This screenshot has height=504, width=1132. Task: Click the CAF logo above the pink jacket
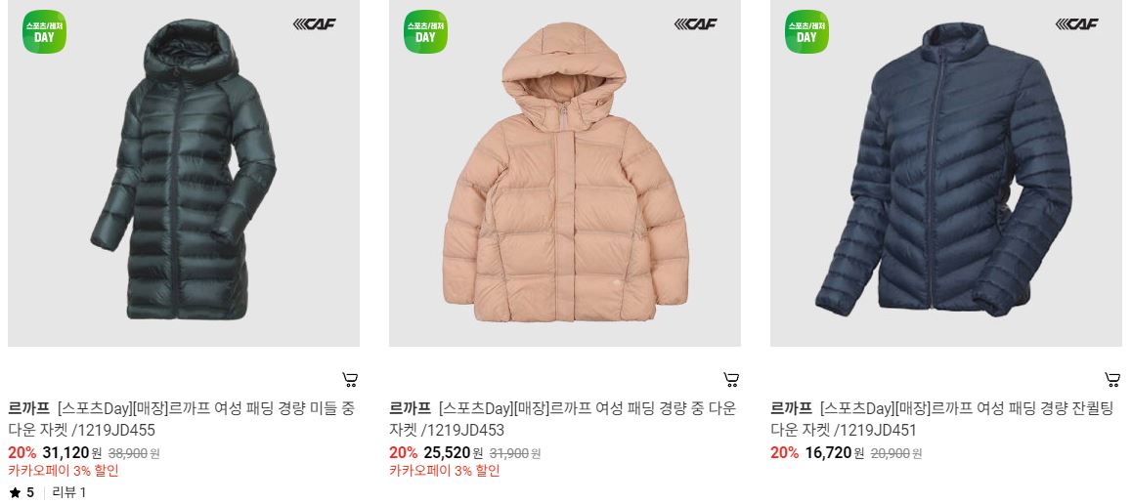pyautogui.click(x=695, y=23)
